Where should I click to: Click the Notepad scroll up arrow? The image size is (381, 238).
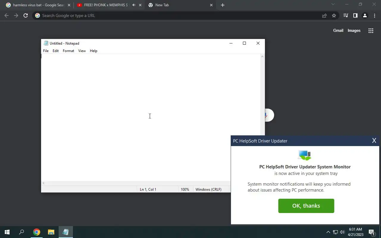(262, 56)
